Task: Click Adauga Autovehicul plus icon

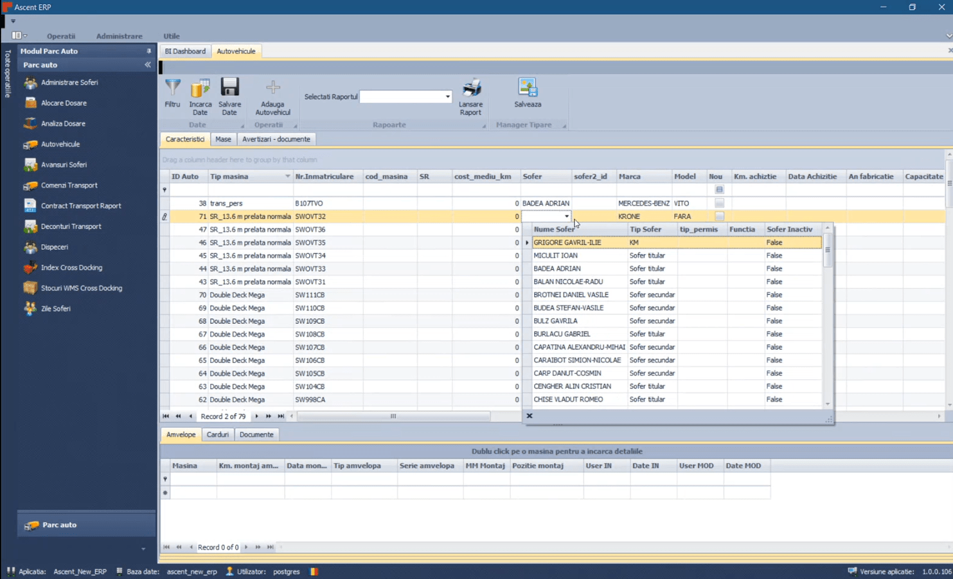Action: [x=272, y=87]
